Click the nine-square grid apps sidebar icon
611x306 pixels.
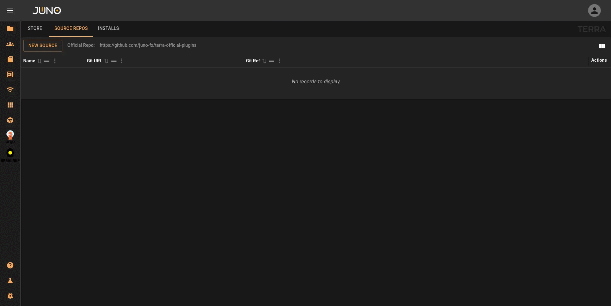pyautogui.click(x=10, y=105)
